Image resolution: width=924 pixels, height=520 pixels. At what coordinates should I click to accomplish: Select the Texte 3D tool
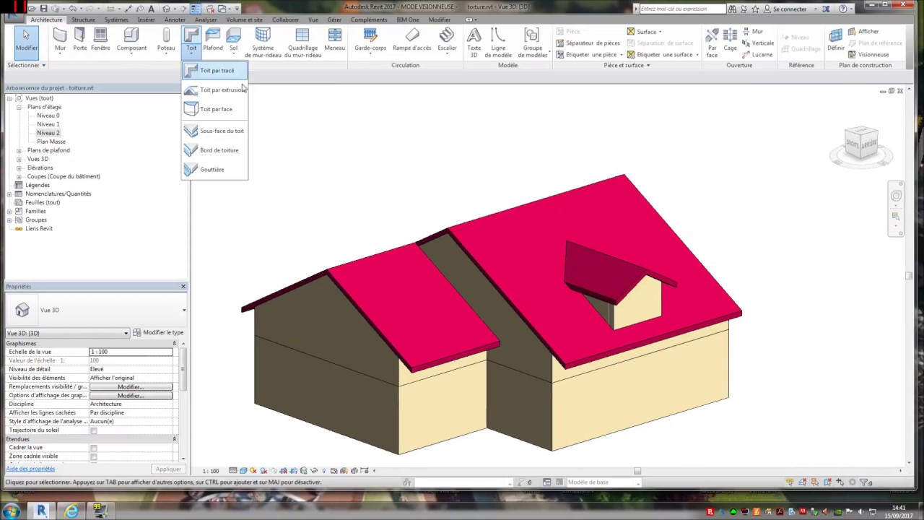point(474,43)
